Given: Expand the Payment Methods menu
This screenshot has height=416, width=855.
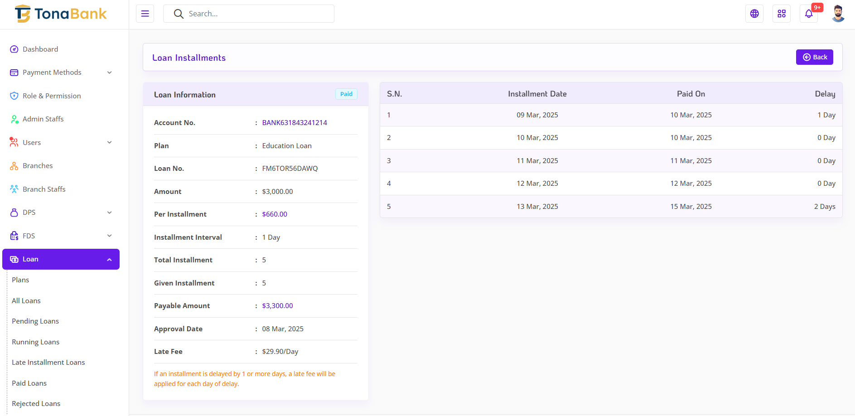Looking at the screenshot, I should (61, 73).
